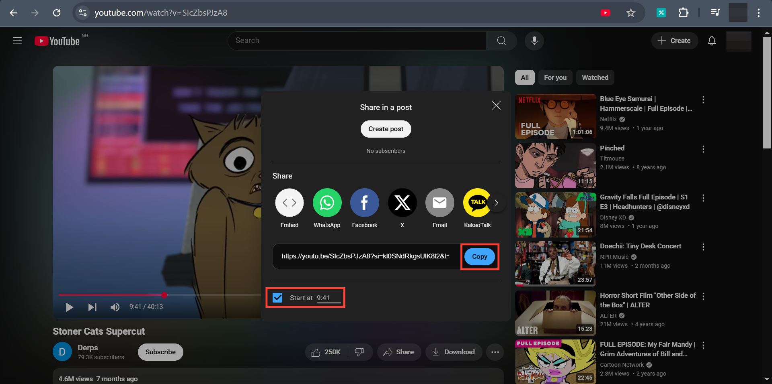Select the youtu.be share URL field
772x384 pixels.
pos(365,256)
